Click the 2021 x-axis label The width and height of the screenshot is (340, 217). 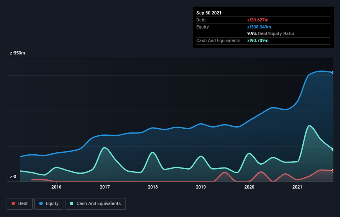pyautogui.click(x=297, y=187)
